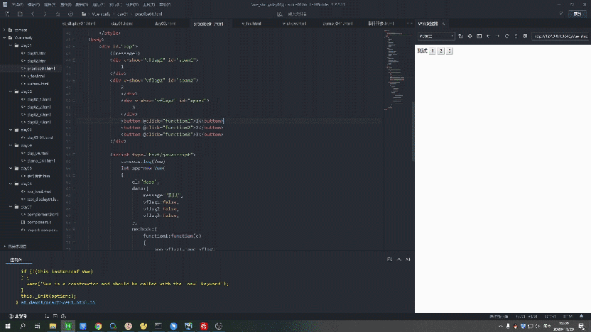Open day02_1.html in the project tree
Image resolution: width=591 pixels, height=332 pixels.
pyautogui.click(x=39, y=99)
